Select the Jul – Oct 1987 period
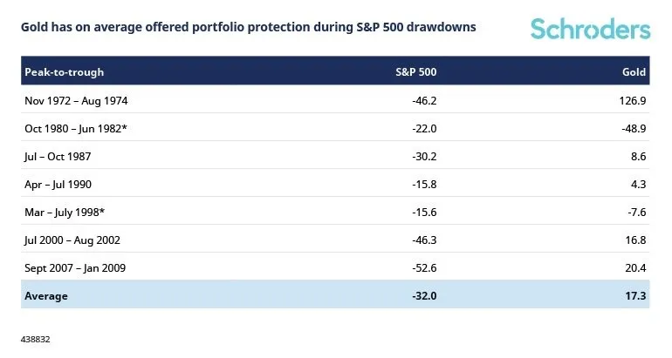 (58, 156)
